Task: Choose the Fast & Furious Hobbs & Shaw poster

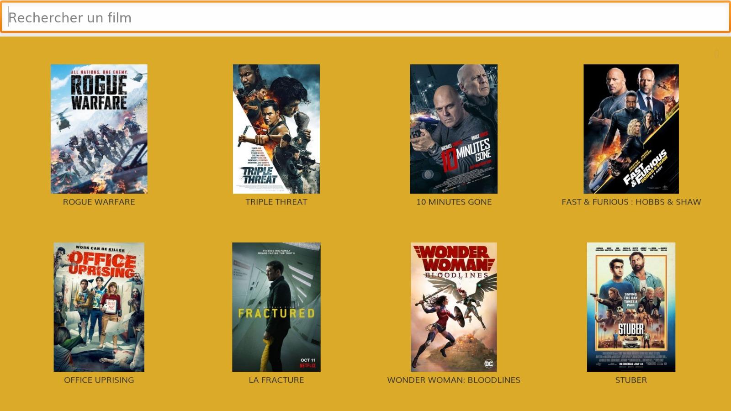Action: click(x=631, y=129)
